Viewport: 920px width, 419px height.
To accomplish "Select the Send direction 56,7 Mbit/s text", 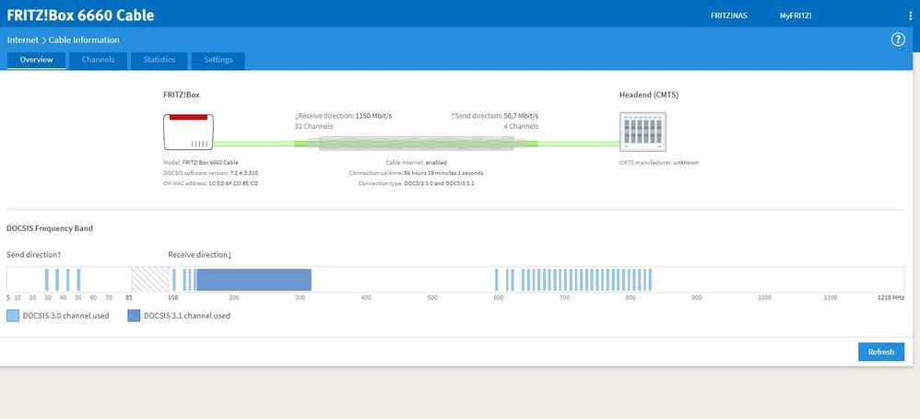I will tap(495, 116).
